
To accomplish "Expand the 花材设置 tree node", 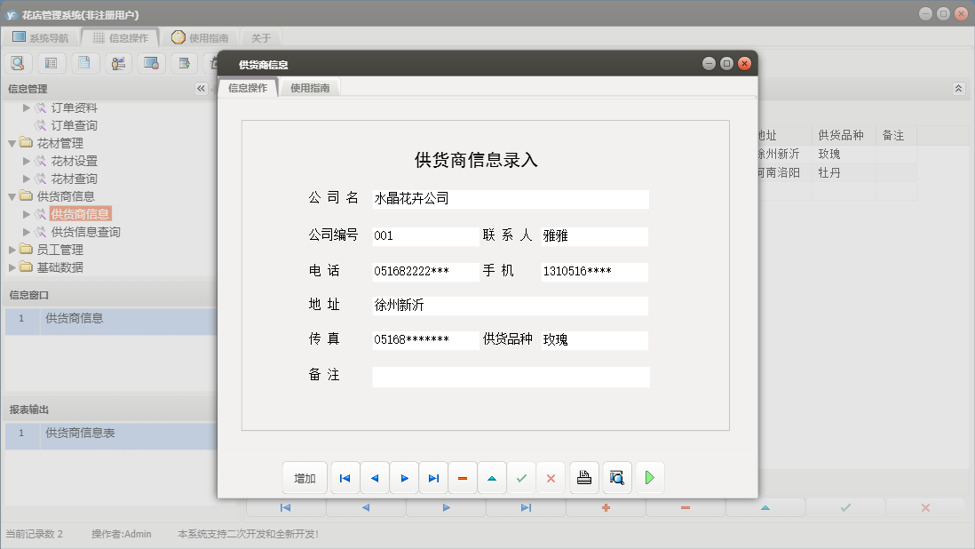I will point(28,161).
